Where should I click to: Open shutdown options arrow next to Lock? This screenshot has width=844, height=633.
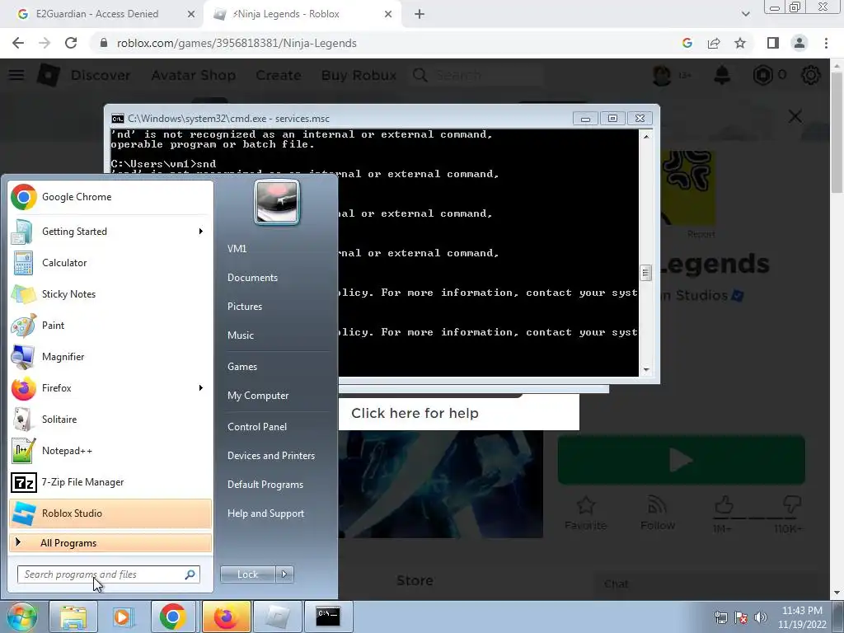tap(284, 574)
